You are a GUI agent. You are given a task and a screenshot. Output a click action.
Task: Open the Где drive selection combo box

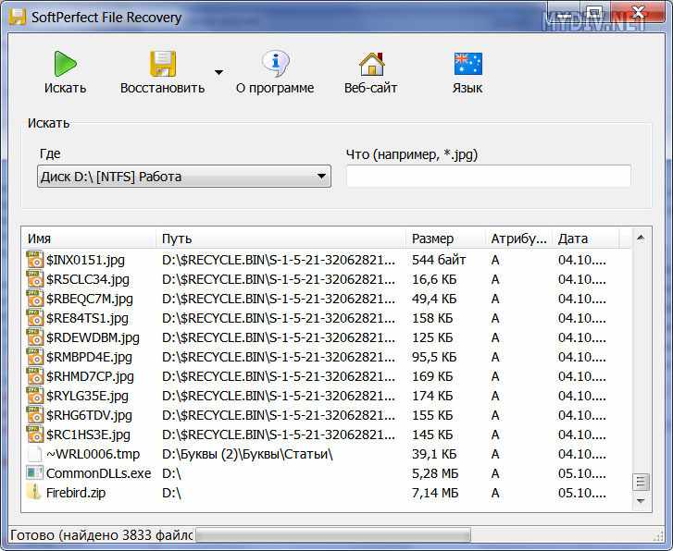(184, 177)
